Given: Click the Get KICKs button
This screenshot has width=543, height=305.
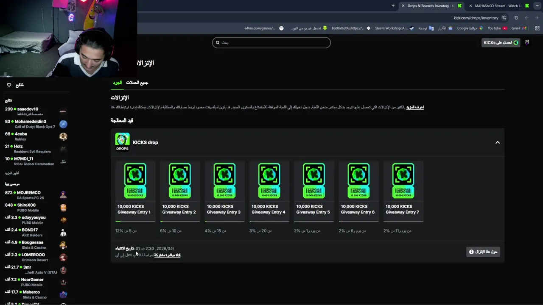Looking at the screenshot, I should [501, 42].
